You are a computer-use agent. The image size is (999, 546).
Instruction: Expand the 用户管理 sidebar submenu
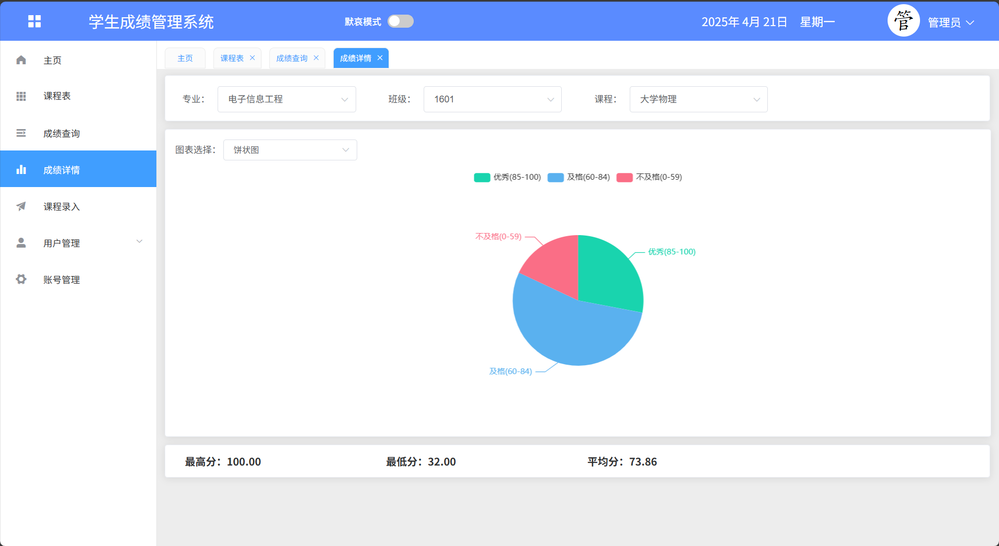pyautogui.click(x=78, y=243)
